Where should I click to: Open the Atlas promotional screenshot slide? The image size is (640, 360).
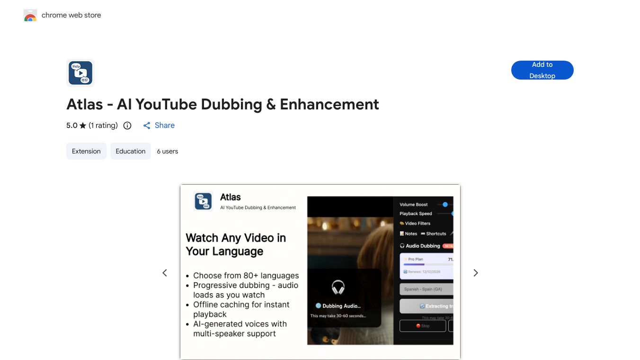coord(320,272)
